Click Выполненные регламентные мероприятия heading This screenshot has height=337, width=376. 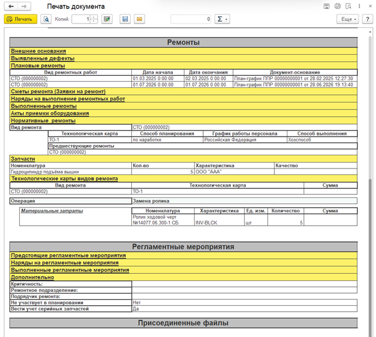point(70,270)
